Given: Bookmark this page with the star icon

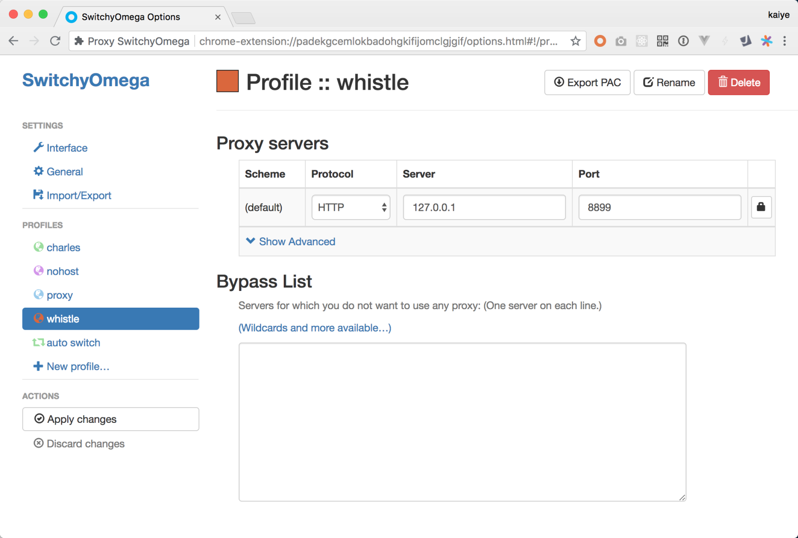Looking at the screenshot, I should [575, 41].
